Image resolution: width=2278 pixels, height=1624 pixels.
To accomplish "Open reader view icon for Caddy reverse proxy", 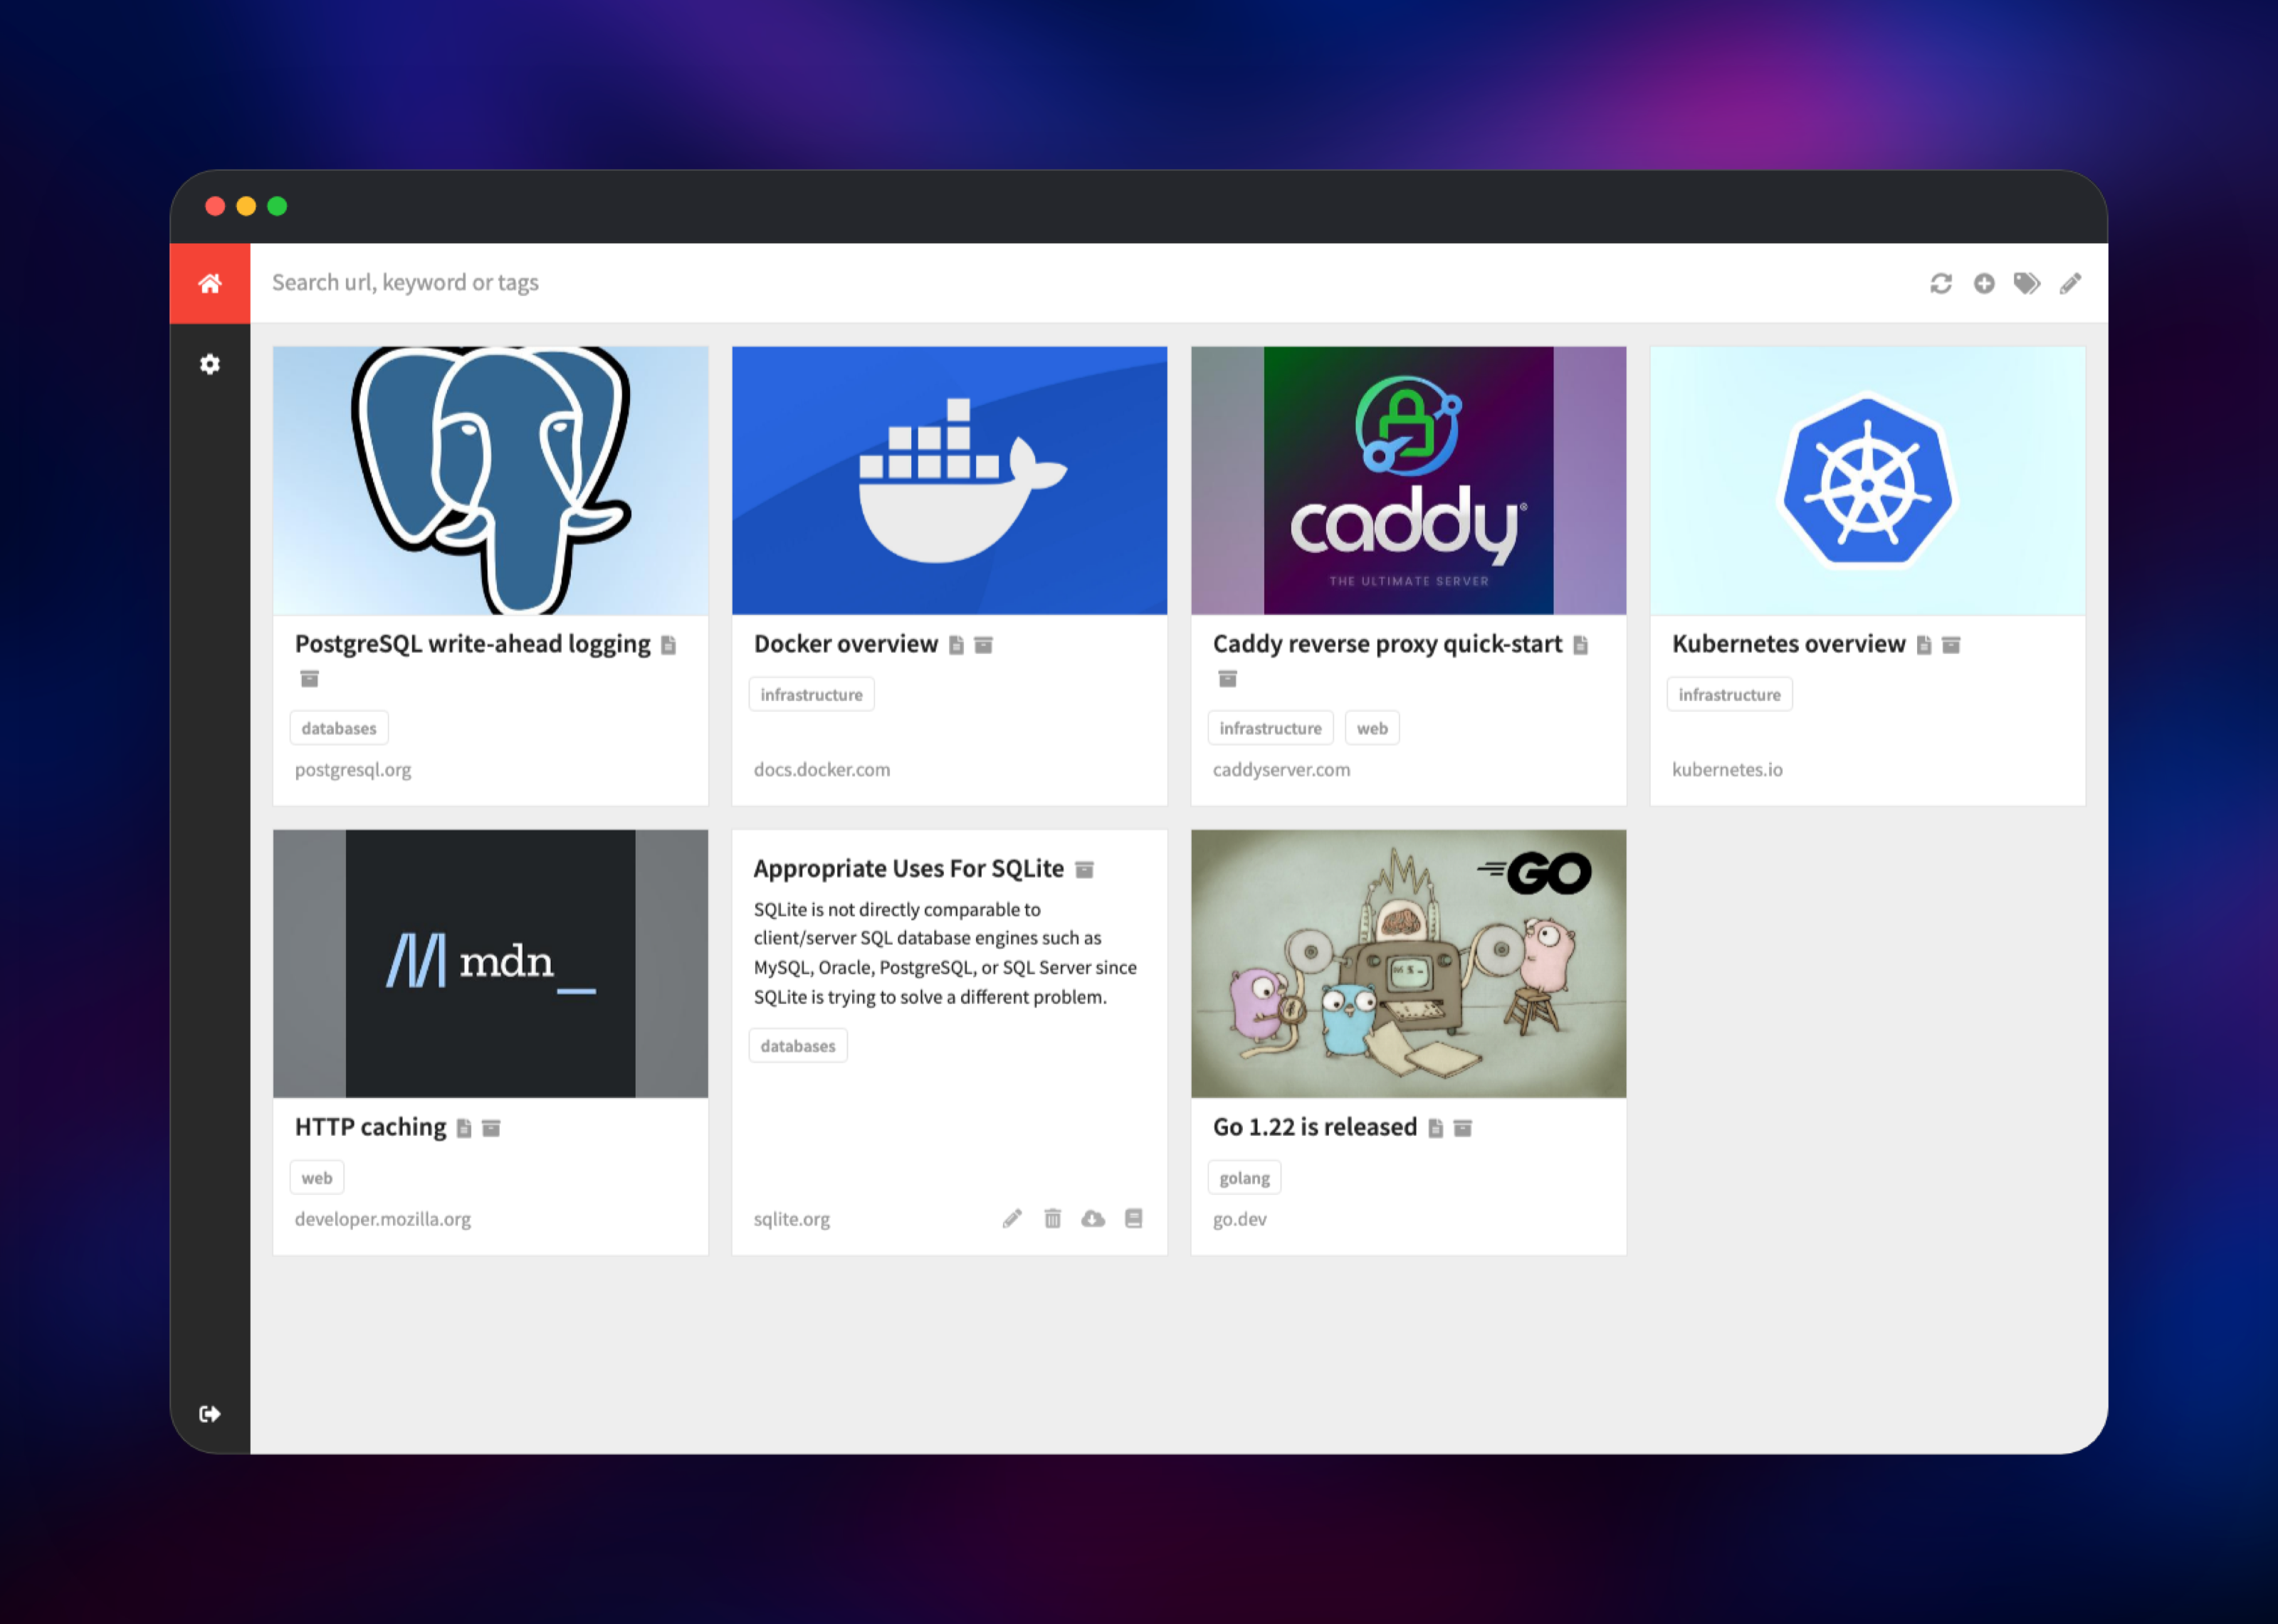I will 1581,645.
